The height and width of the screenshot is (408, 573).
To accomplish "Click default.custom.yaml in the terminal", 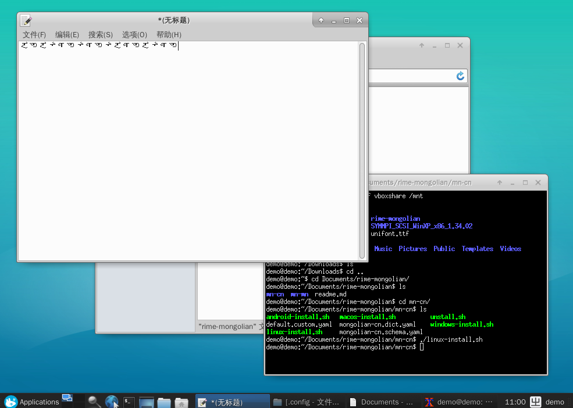I will pos(299,324).
